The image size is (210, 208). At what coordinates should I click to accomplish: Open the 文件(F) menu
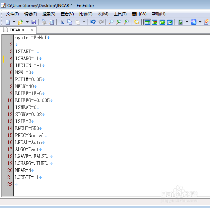point(13,14)
